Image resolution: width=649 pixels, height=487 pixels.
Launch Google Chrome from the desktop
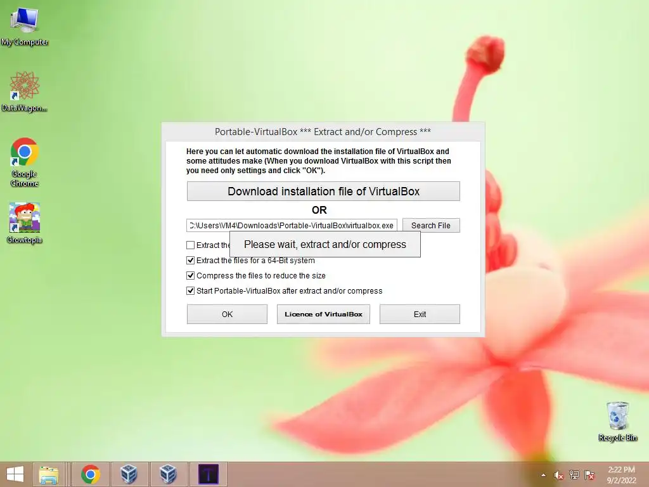25,162
